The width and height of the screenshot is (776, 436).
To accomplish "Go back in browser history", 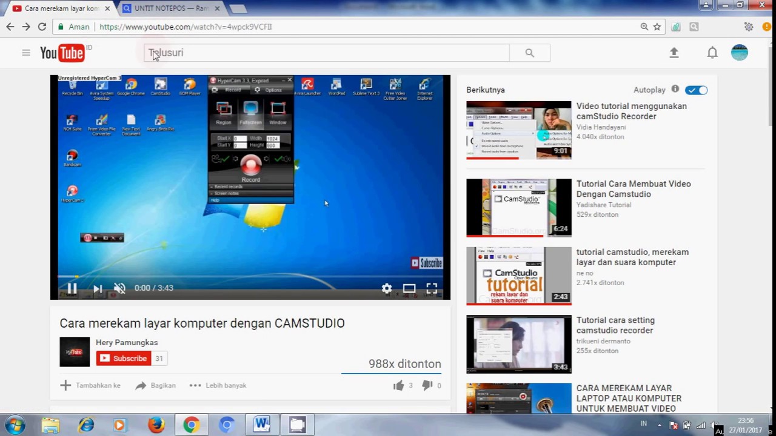I will pyautogui.click(x=10, y=27).
